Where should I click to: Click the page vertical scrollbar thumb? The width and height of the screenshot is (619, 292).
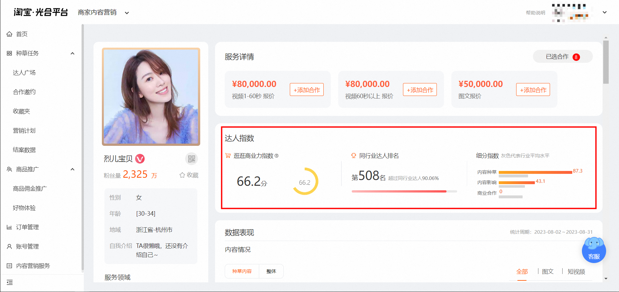tap(606, 62)
